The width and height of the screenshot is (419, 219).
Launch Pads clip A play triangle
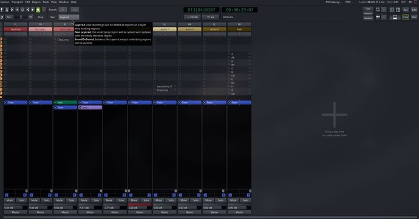pyautogui.click(x=229, y=53)
